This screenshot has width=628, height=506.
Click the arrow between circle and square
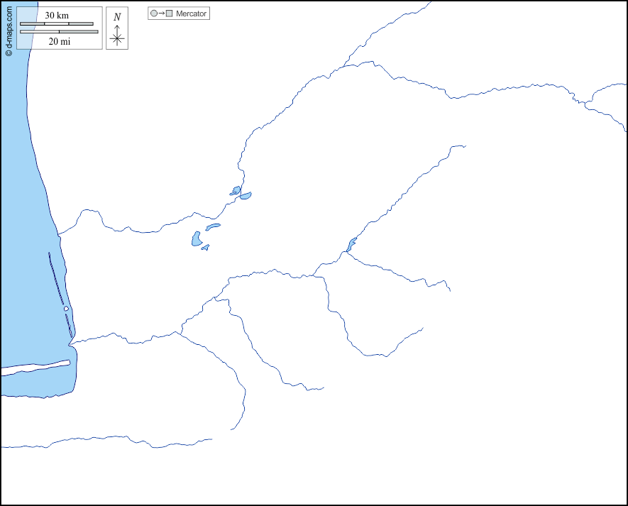161,13
